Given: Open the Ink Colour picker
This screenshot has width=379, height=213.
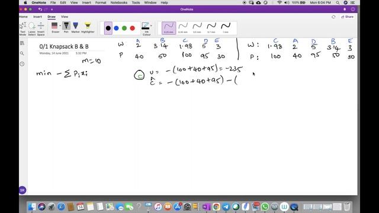Looking at the screenshot, I should click(x=146, y=28).
